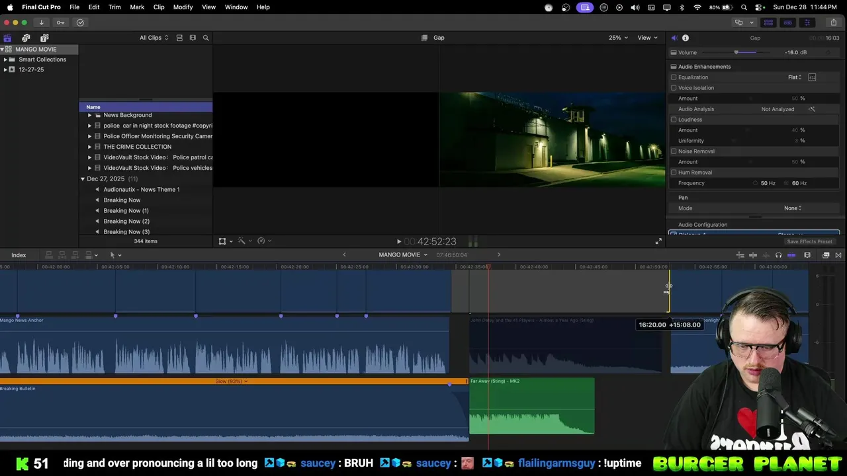Viewport: 847px width, 476px height.
Task: Open the macOS Wi-Fi status icon
Action: pos(697,7)
